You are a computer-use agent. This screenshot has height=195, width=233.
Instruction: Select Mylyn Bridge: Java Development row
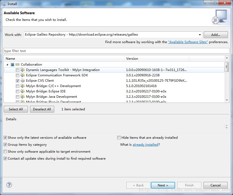[x=114, y=97]
